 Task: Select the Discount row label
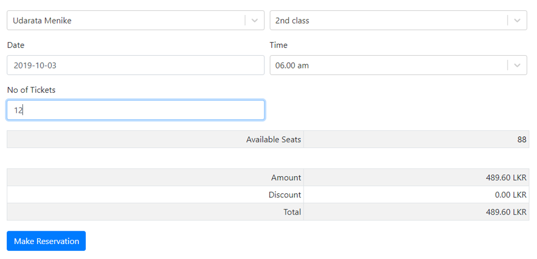click(285, 195)
